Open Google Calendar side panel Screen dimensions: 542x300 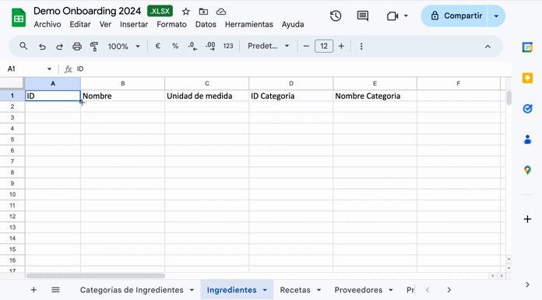(527, 47)
